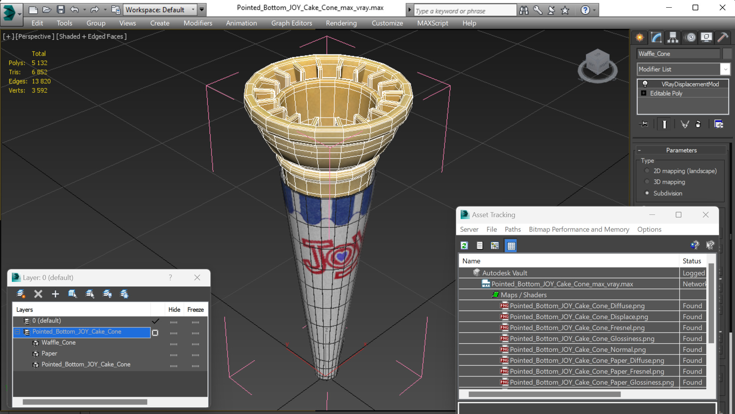This screenshot has height=414, width=735.
Task: Open the Graph Editors menu
Action: coord(292,23)
